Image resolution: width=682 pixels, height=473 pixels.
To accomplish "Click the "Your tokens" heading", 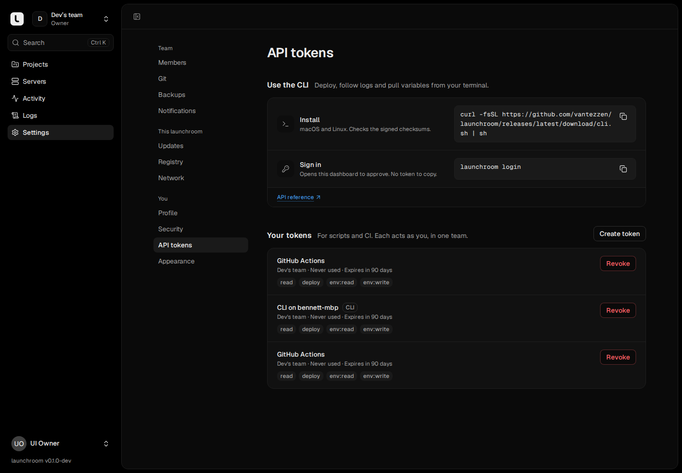I will 289,236.
